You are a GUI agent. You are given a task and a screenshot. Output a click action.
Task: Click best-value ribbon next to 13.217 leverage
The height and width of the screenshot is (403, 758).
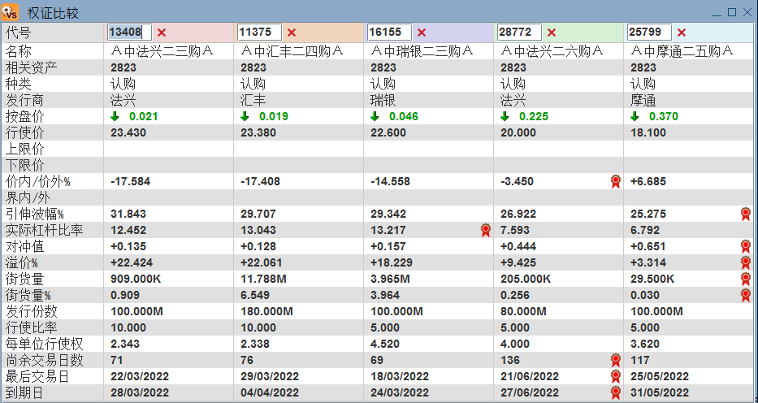pos(486,230)
